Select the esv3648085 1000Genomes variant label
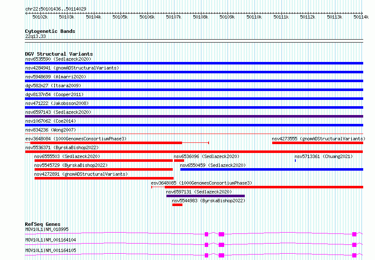Viewport: 375px width, 260px height. 201,183
